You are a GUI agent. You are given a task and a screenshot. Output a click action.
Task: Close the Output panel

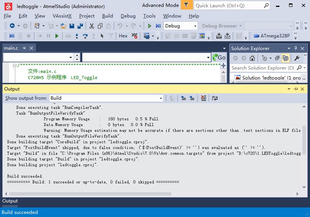[302, 89]
